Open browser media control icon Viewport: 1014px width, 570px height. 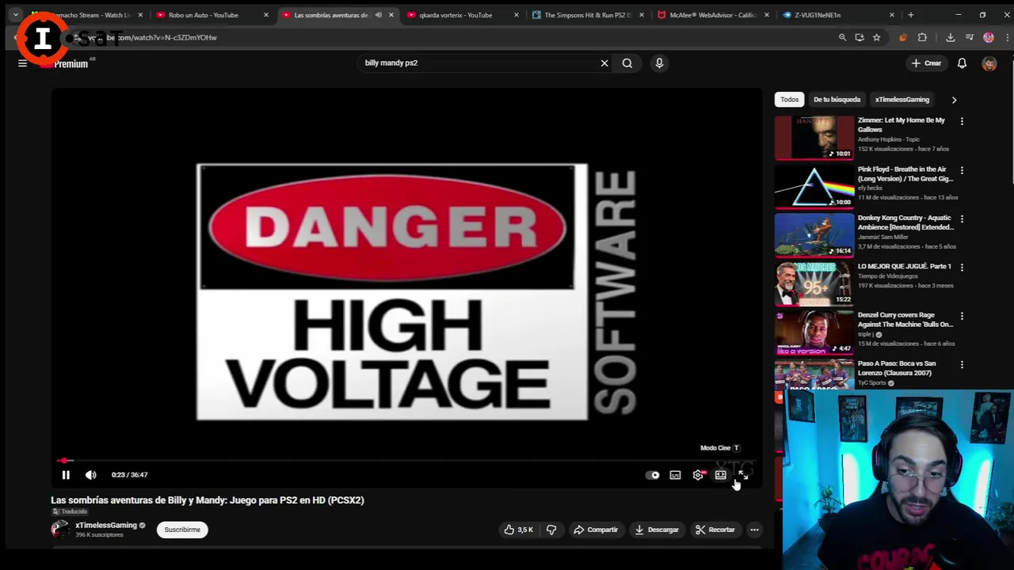click(969, 37)
